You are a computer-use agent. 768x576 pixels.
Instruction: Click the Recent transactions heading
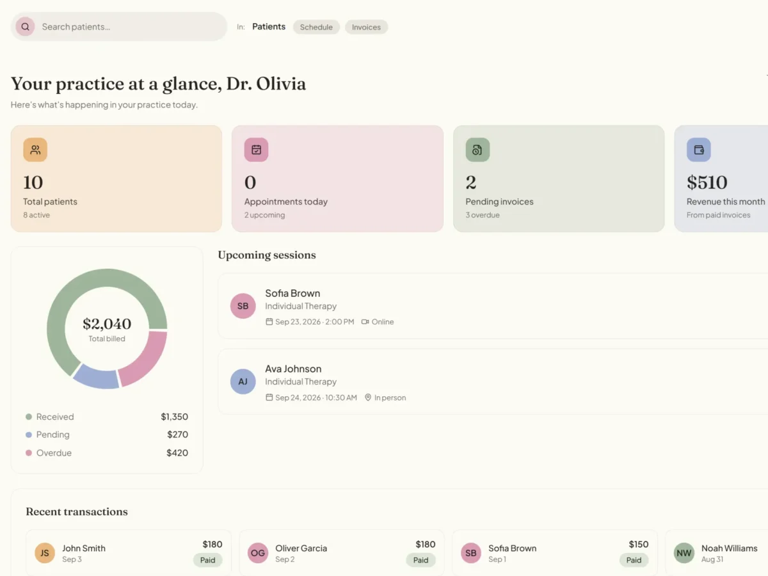[77, 511]
